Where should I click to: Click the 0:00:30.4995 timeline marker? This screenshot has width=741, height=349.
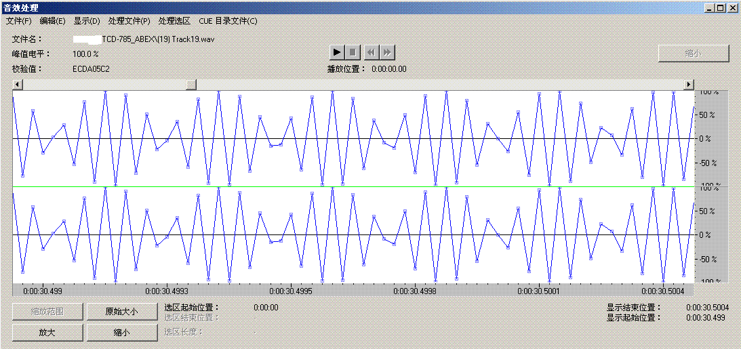291,291
